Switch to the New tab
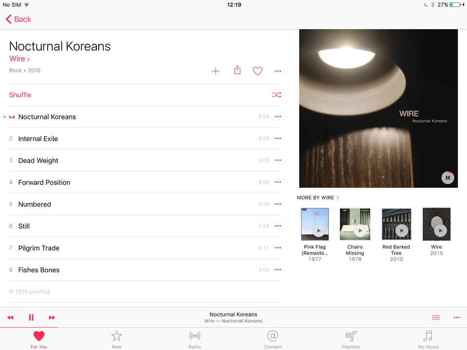Image resolution: width=467 pixels, height=350 pixels. (117, 340)
